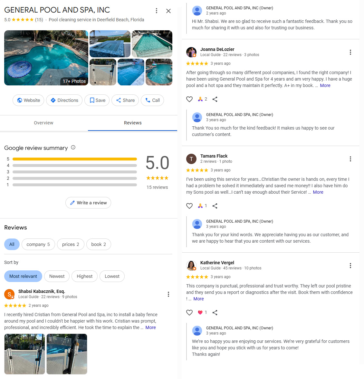Expand Shabsi Kabacznik's review with More
Screen dimensions: 364x379
(150, 327)
